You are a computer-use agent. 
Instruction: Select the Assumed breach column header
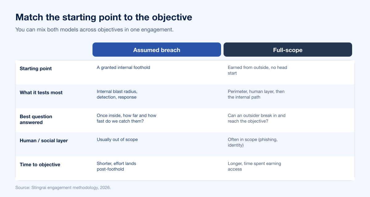point(157,50)
